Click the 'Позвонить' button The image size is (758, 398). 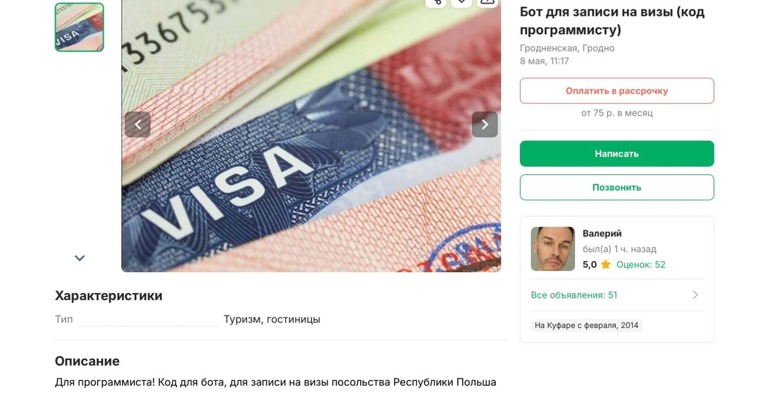(617, 187)
